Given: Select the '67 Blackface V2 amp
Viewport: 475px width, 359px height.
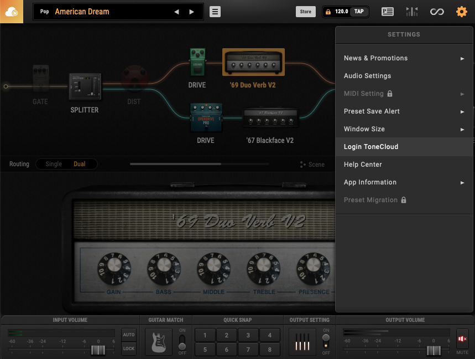Looking at the screenshot, I should pos(270,117).
